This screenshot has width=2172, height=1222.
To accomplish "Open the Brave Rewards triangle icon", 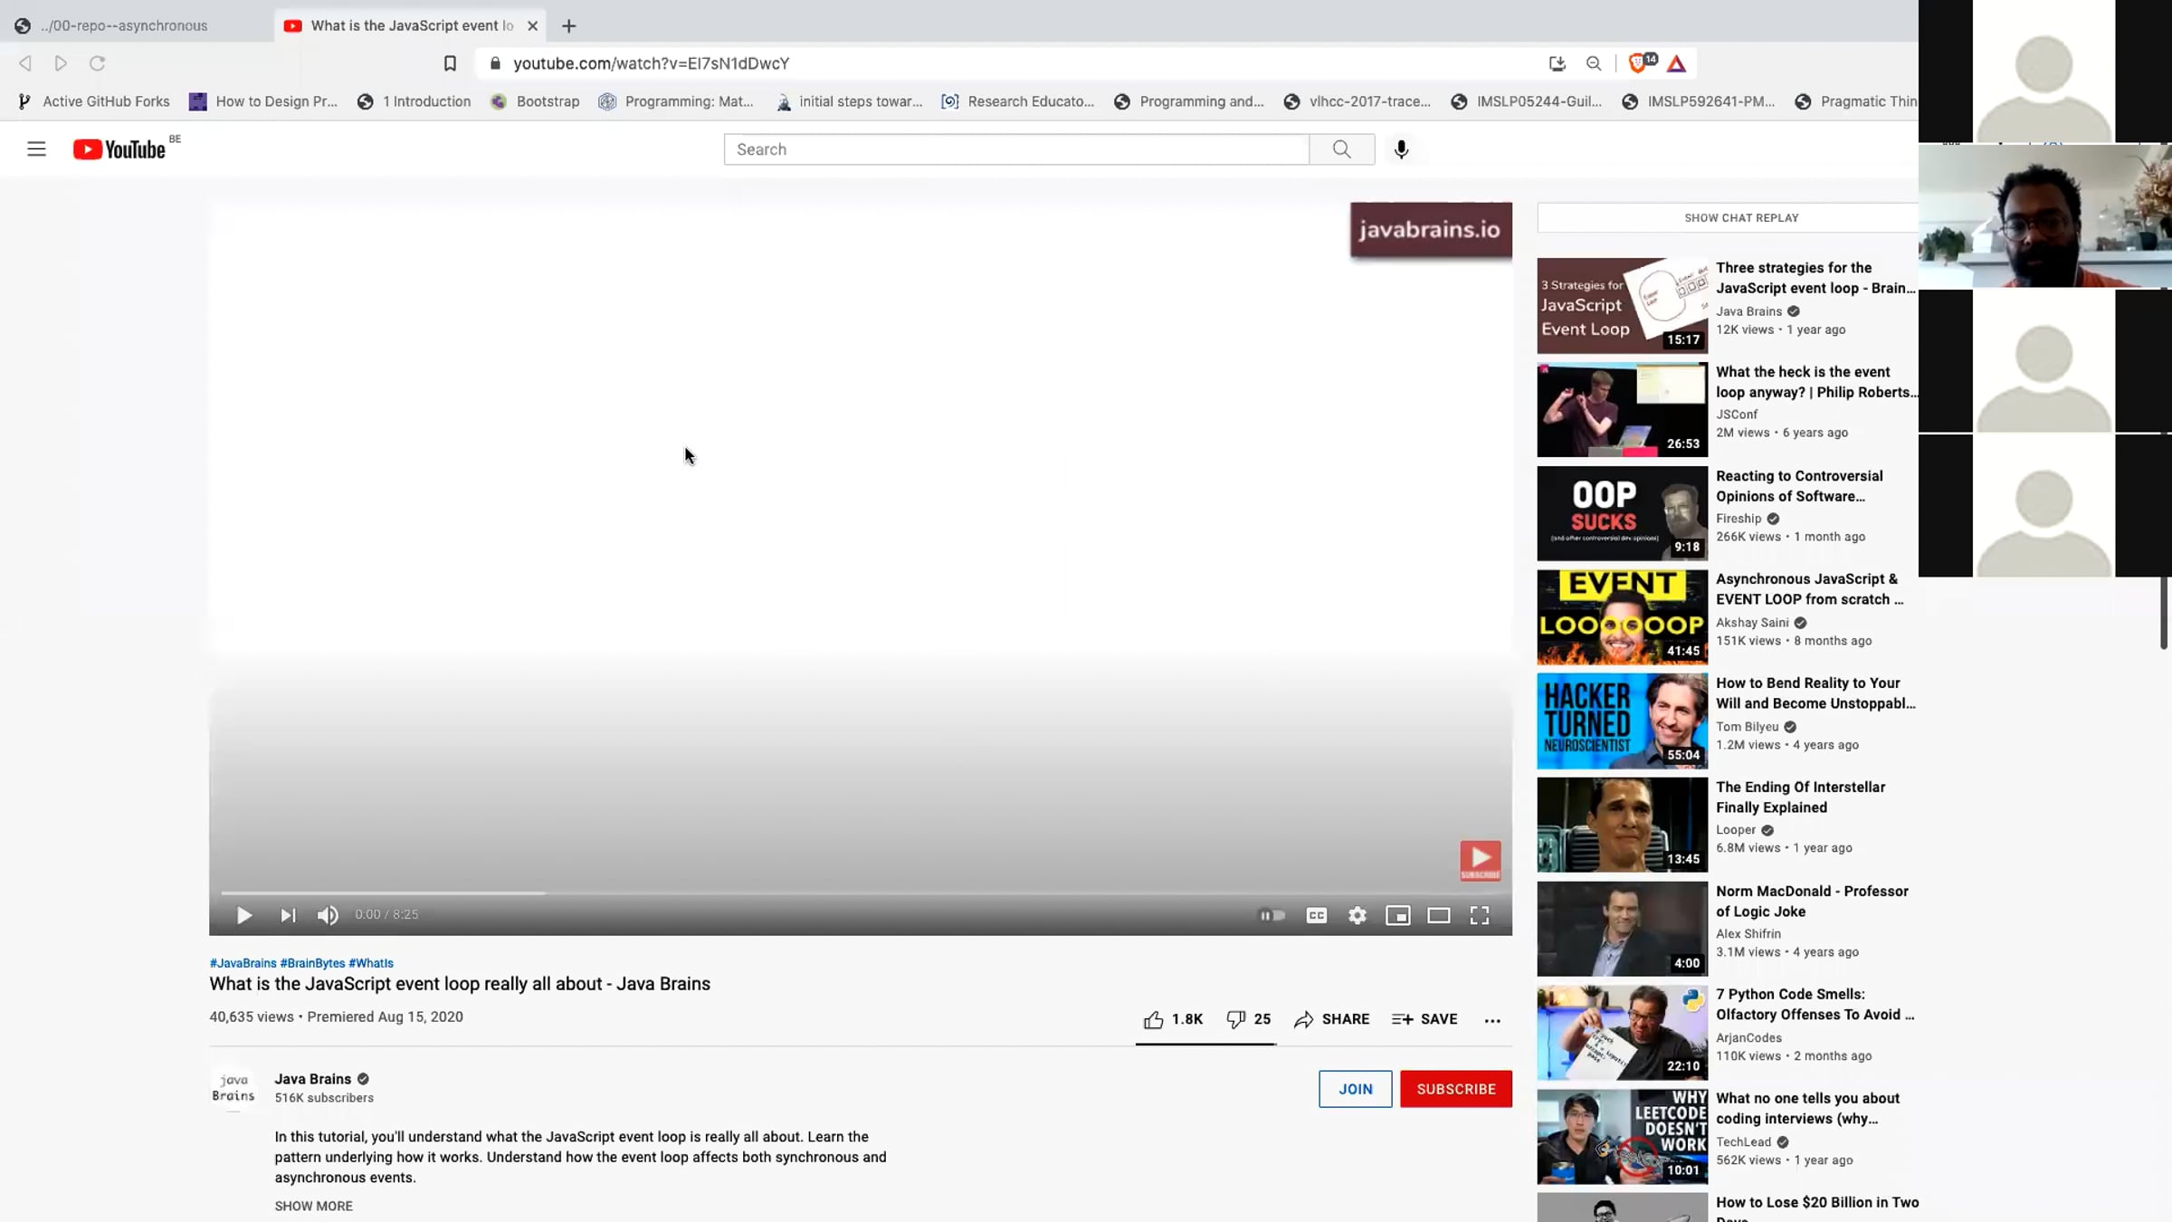I will [1676, 63].
